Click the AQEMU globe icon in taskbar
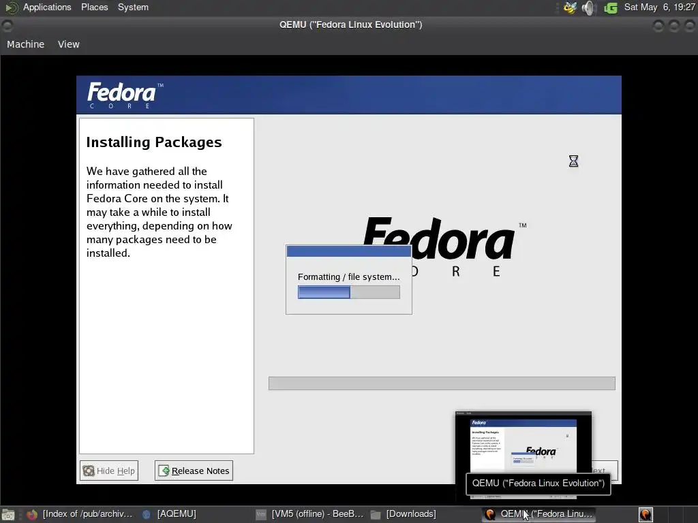This screenshot has width=698, height=523. 147,515
